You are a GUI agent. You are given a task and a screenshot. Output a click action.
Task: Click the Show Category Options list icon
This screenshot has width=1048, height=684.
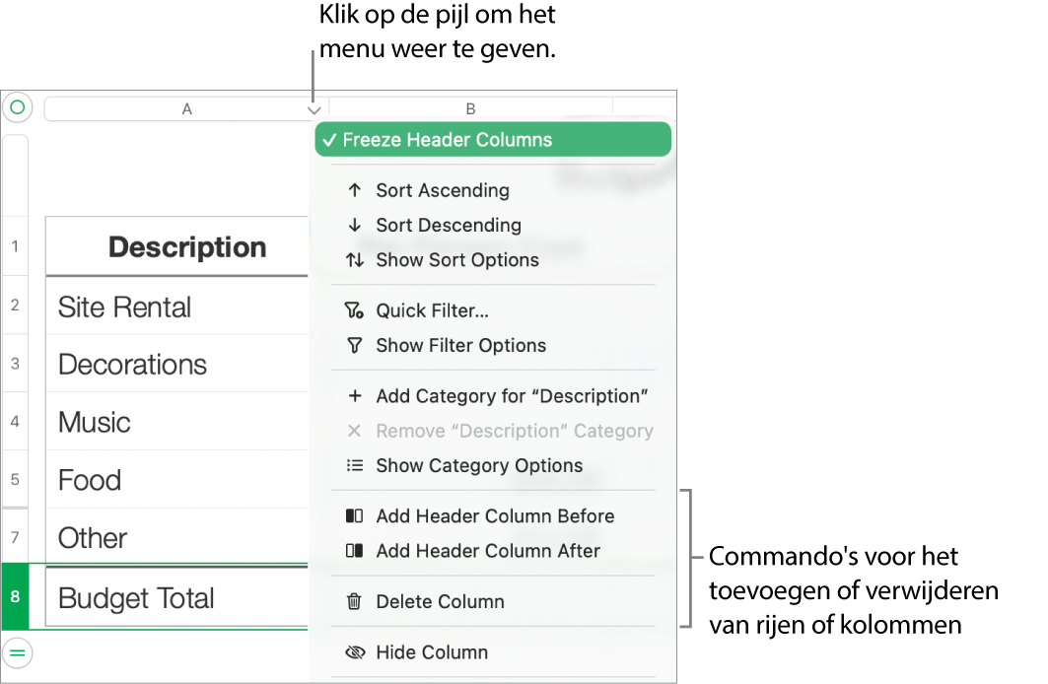(x=355, y=466)
